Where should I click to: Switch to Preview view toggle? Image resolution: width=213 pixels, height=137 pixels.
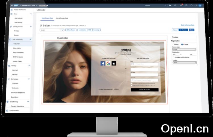coord(183,30)
